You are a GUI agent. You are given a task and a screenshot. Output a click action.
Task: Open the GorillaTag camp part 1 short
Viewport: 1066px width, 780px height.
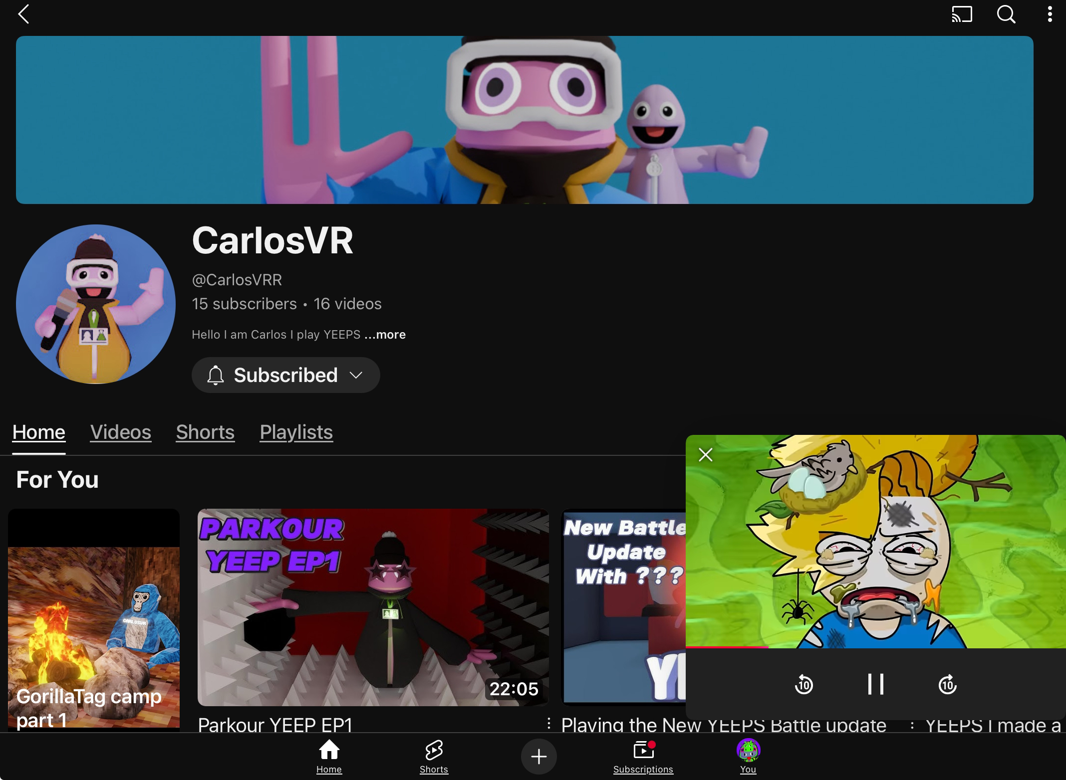point(94,619)
